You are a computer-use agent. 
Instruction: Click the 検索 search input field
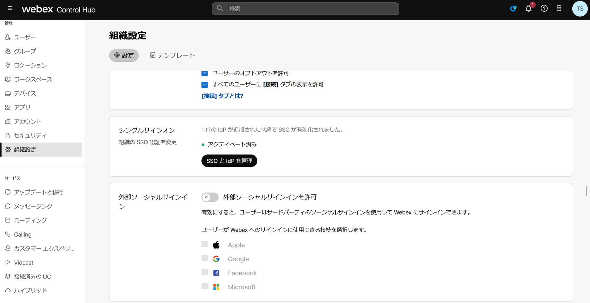305,9
